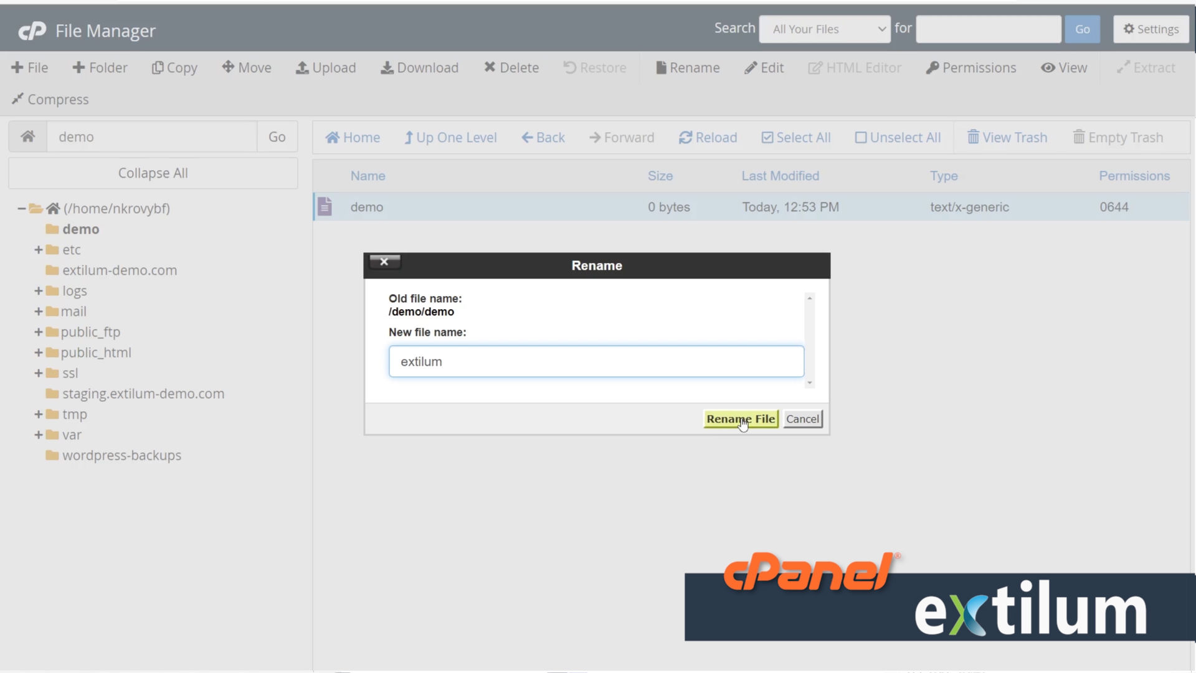Click the Rename File button

[740, 419]
